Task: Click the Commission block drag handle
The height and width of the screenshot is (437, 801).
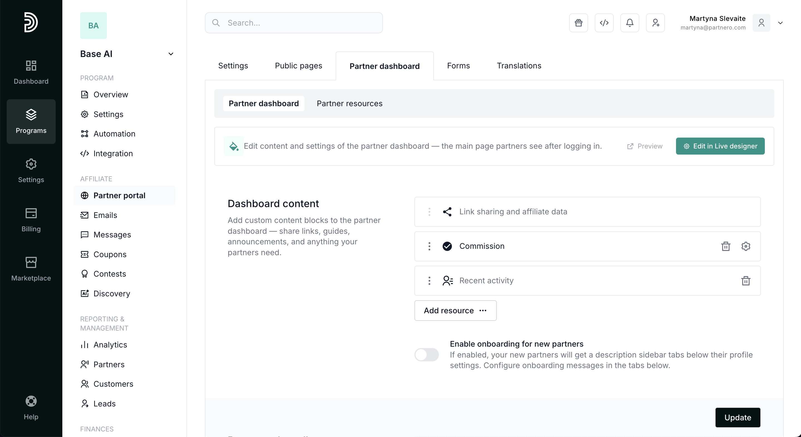Action: pyautogui.click(x=429, y=246)
